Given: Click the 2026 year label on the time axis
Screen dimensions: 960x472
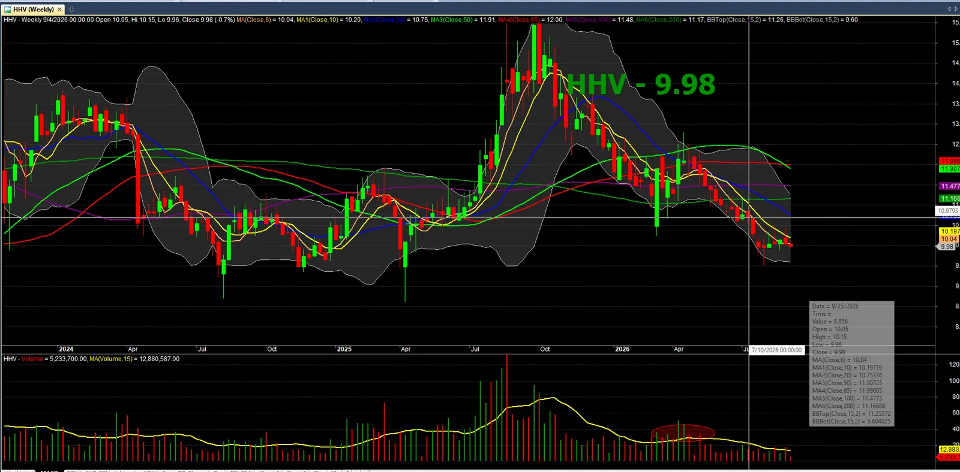Looking at the screenshot, I should tap(622, 349).
